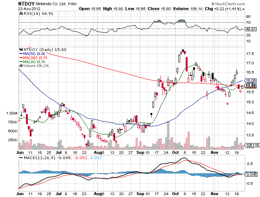
Task: Click the Chg +0.22 (+1.41%) value
Action: 223,9
